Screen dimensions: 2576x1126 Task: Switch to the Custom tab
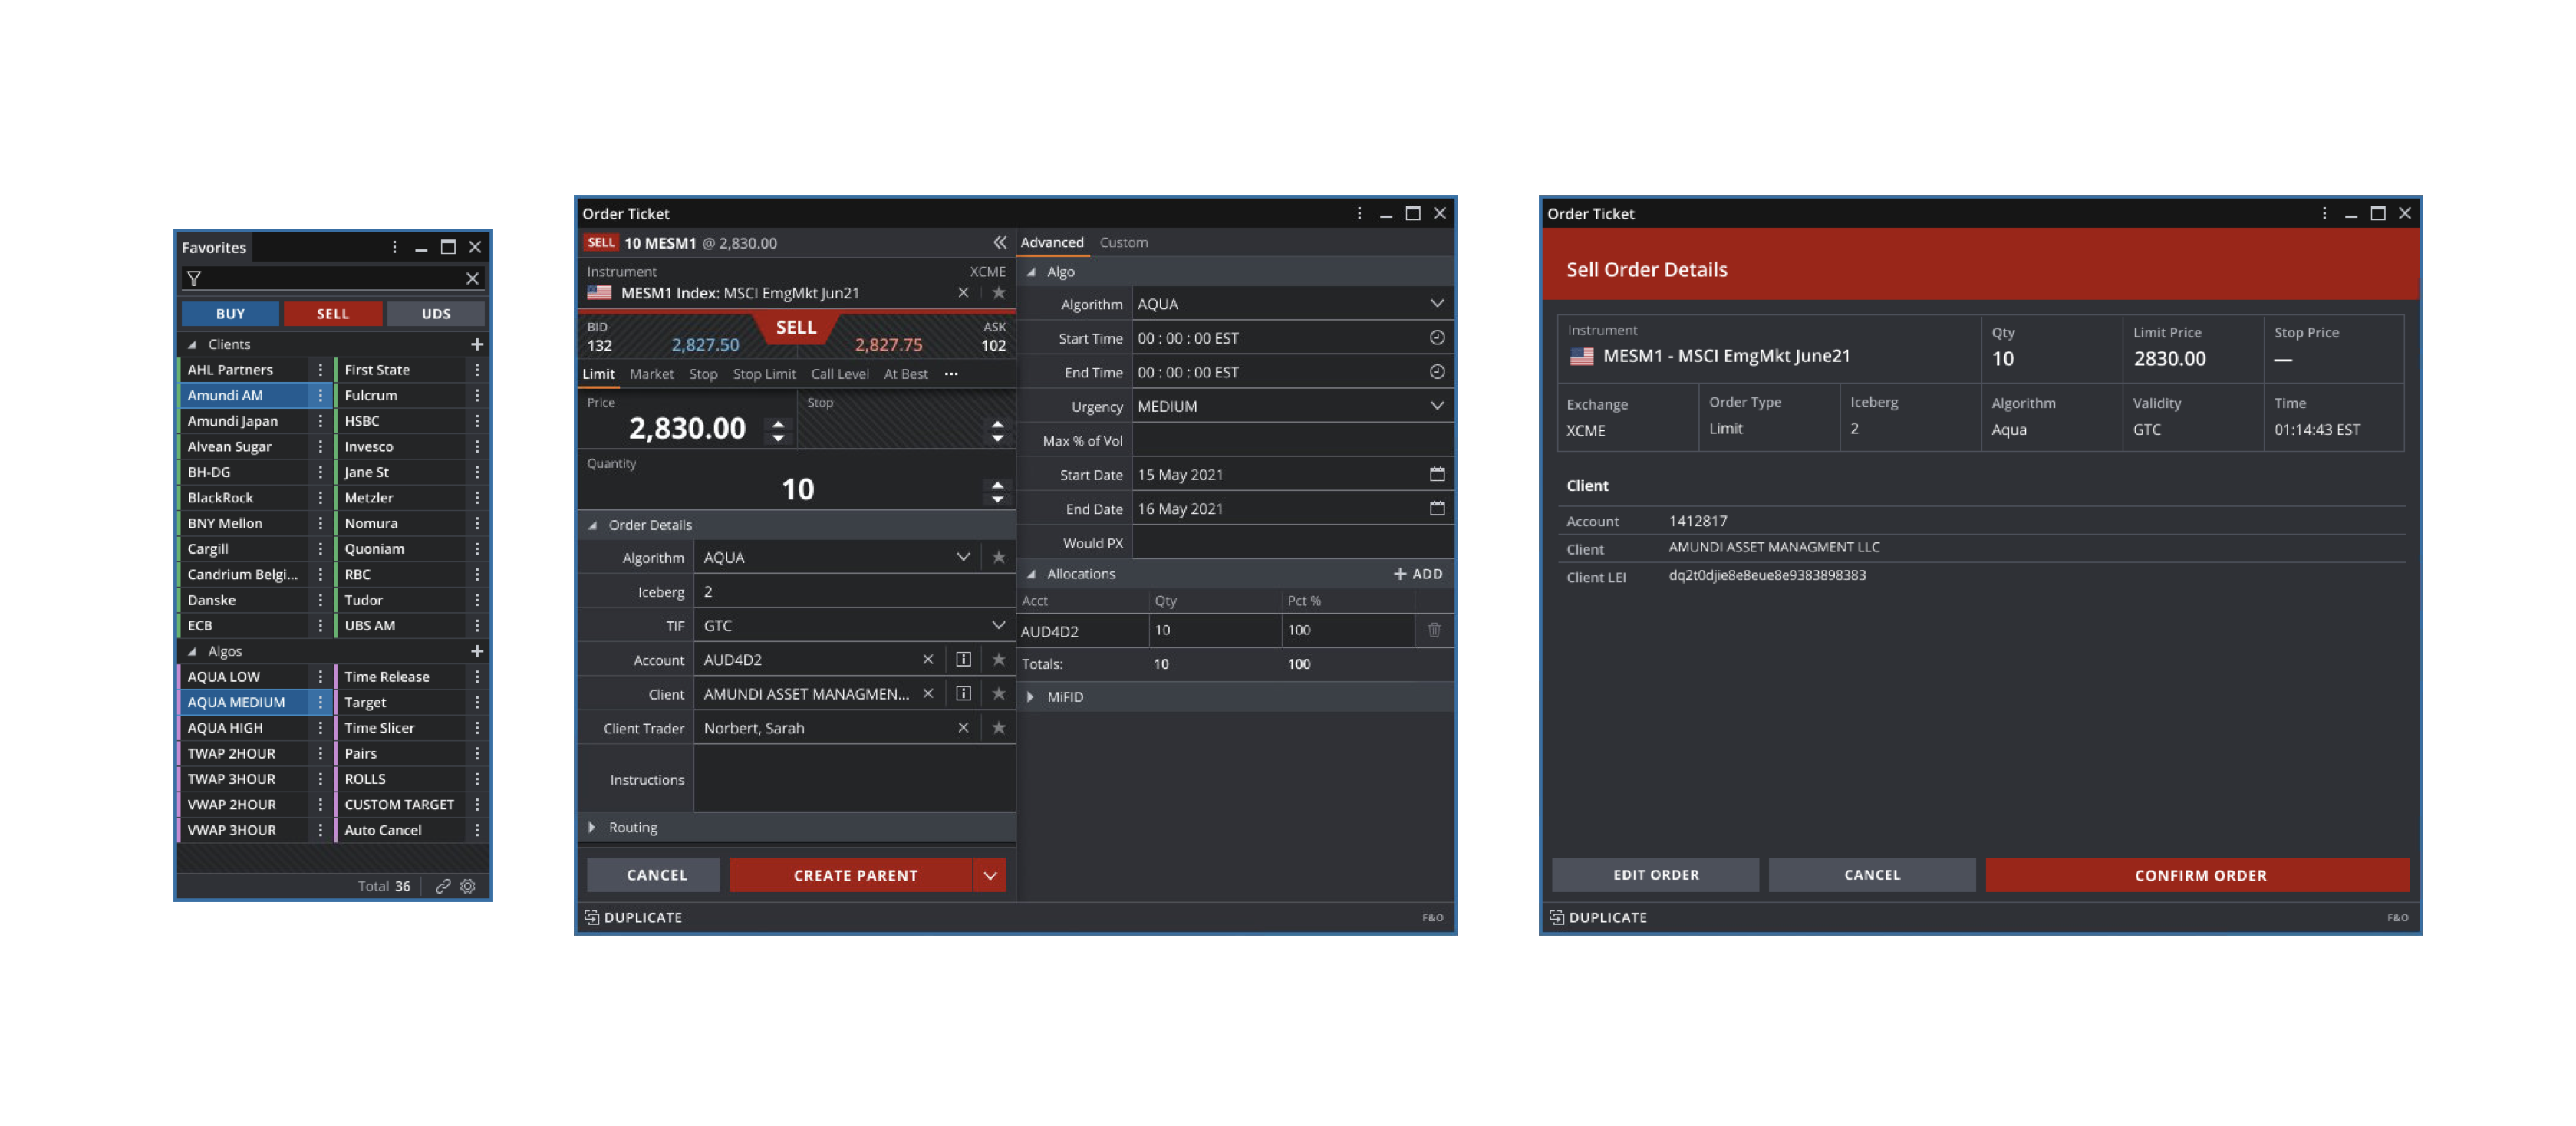tap(1123, 242)
